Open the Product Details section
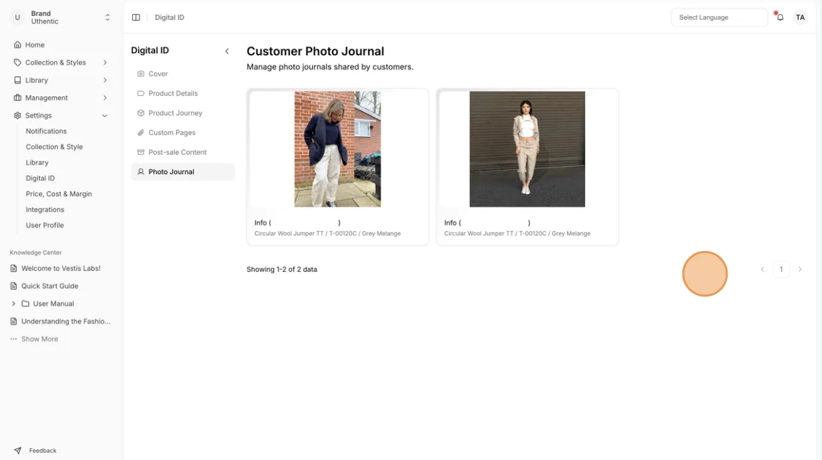This screenshot has height=460, width=822. (x=183, y=94)
